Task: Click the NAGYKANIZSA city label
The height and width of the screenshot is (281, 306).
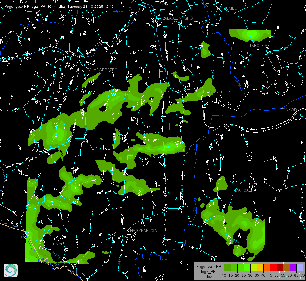Action: (143, 231)
